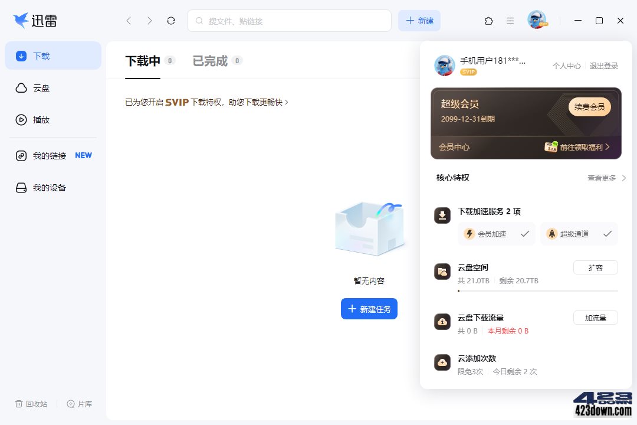The height and width of the screenshot is (425, 637).
Task: Click the user avatar in the title bar
Action: point(537,19)
